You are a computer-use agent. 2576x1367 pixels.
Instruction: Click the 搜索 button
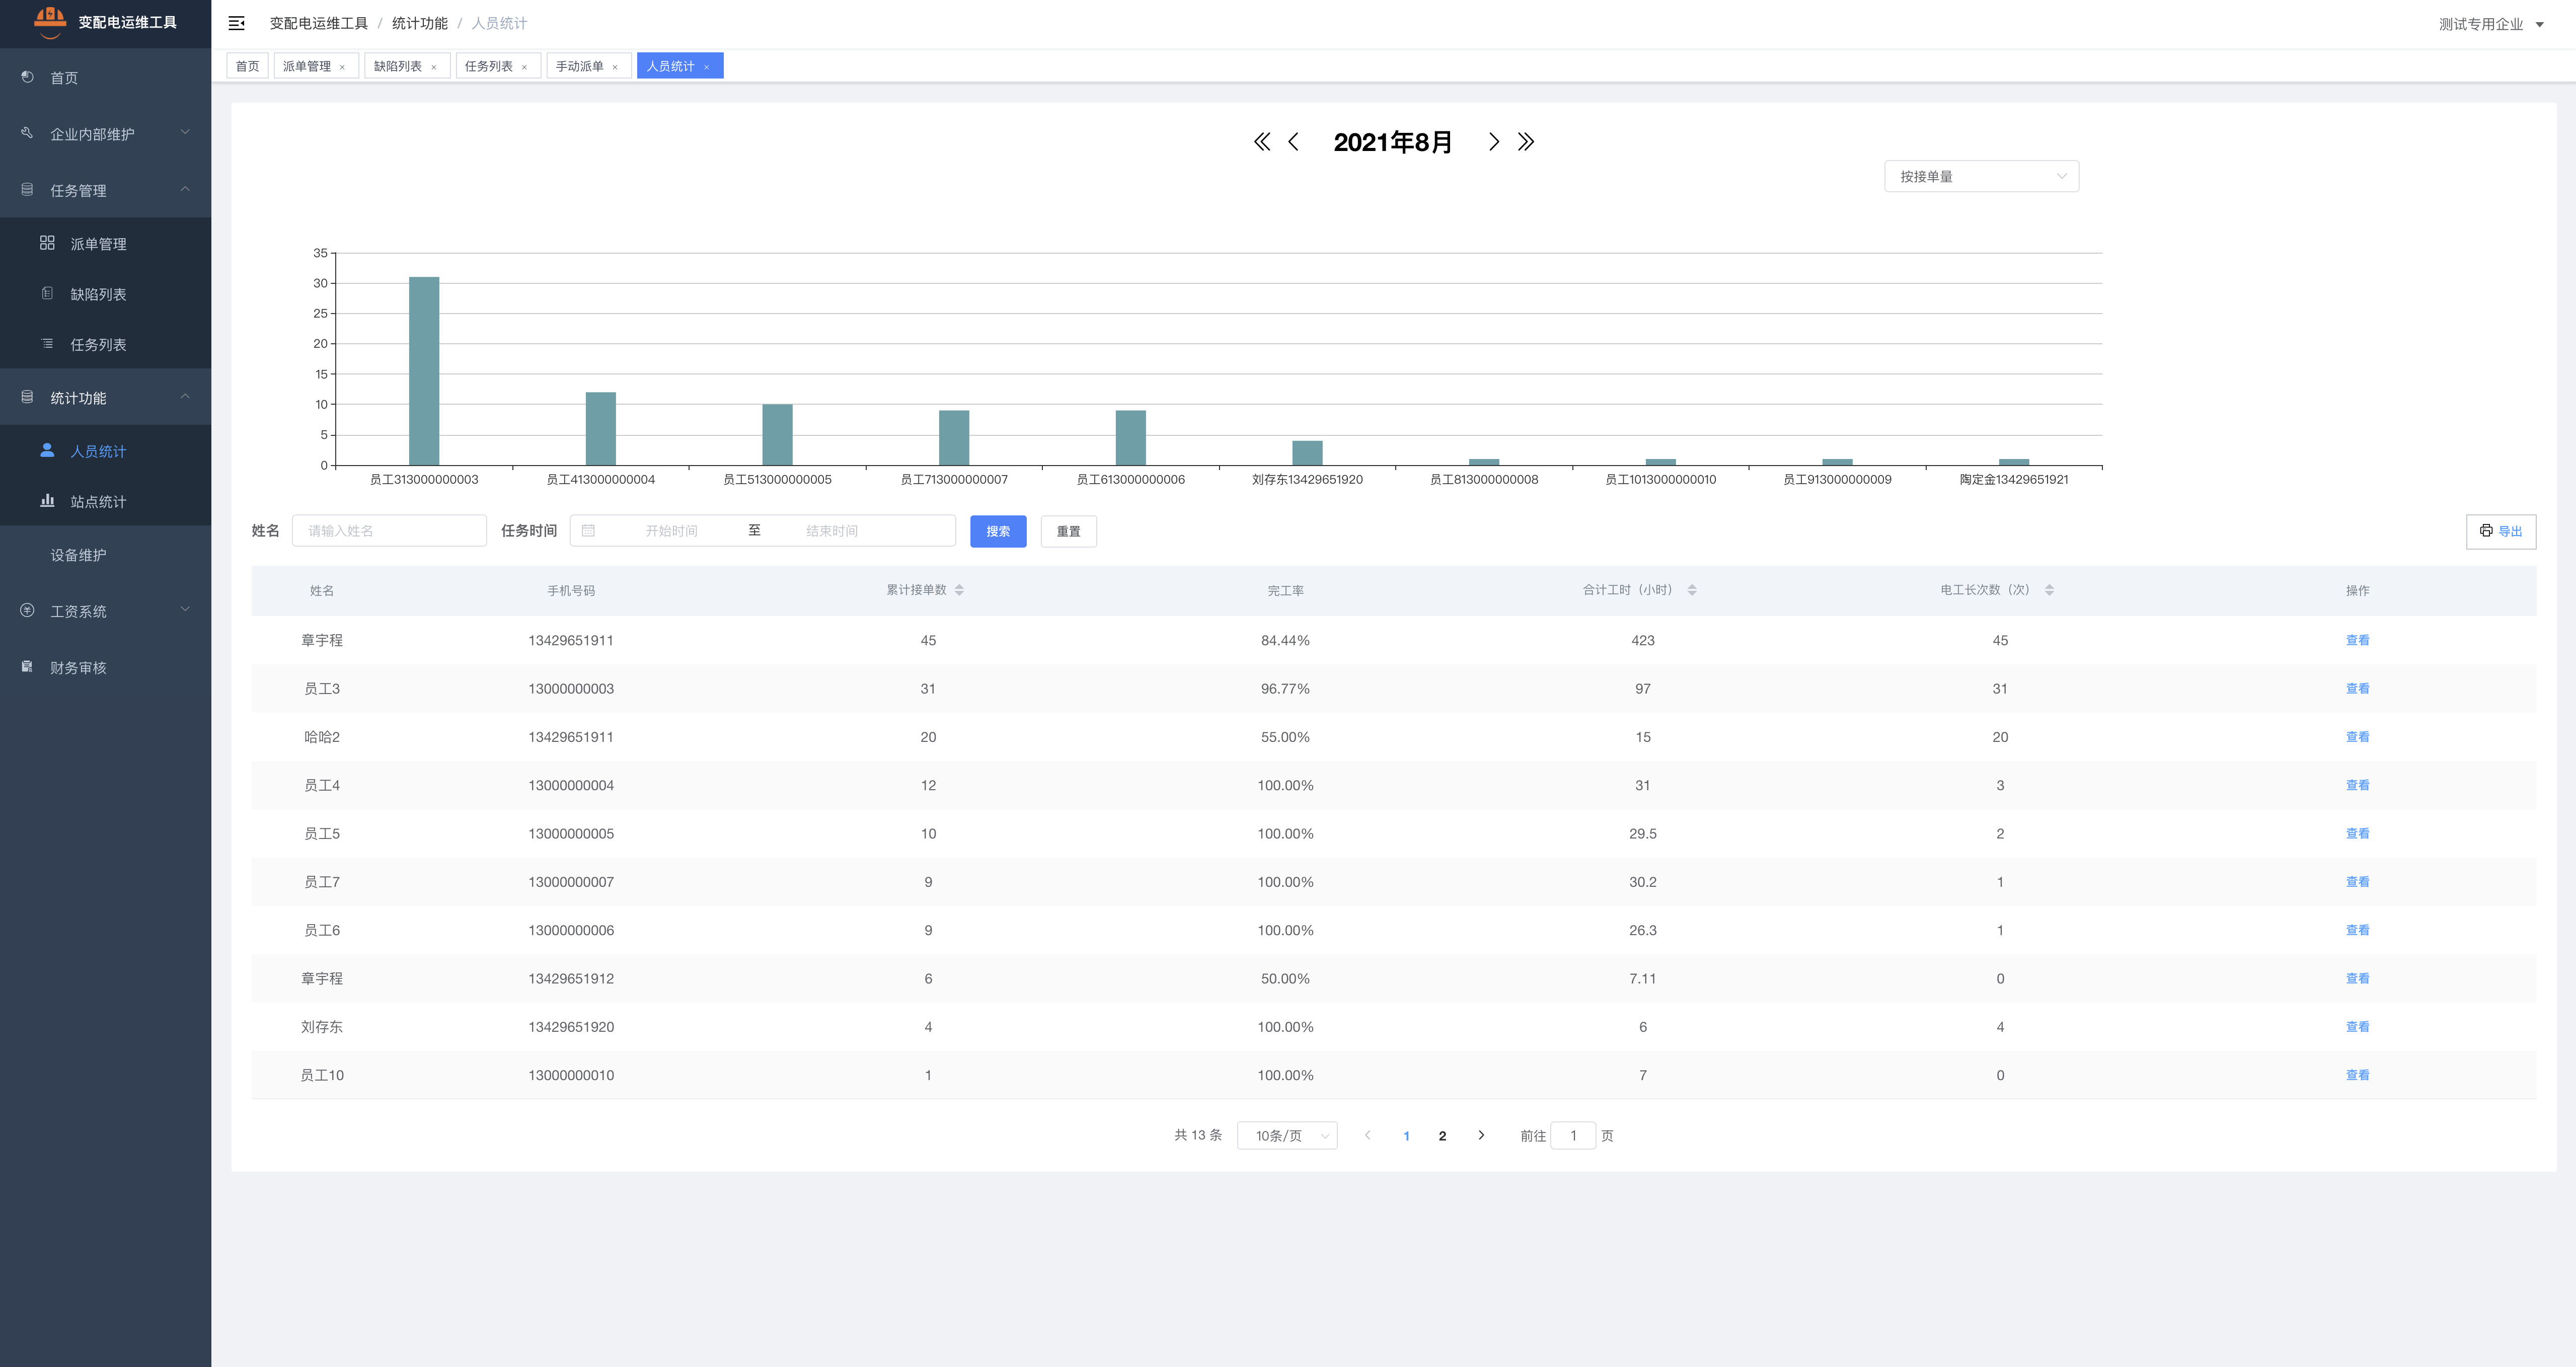pos(997,531)
